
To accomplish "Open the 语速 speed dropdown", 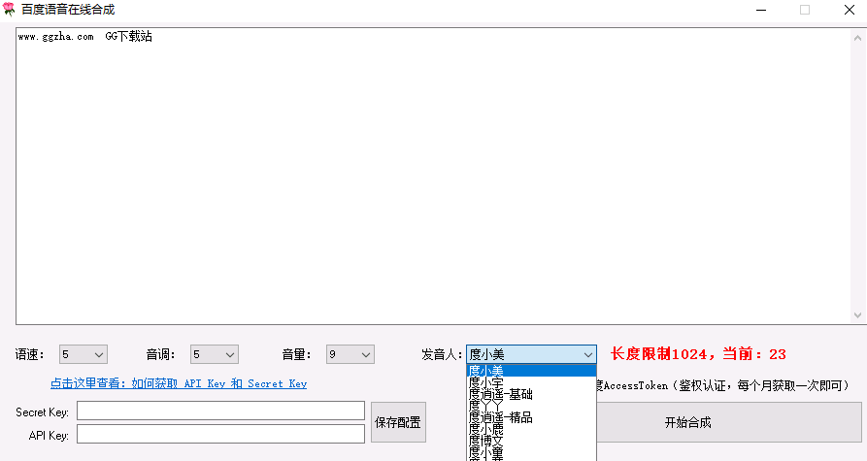I will (x=83, y=354).
